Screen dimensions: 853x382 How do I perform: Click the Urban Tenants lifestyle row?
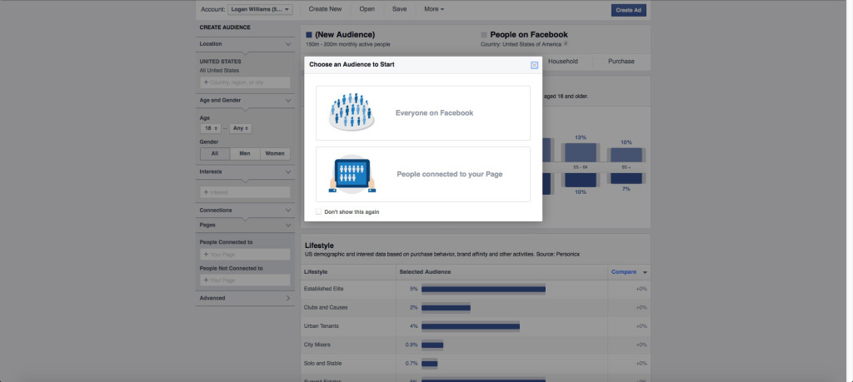coord(476,326)
